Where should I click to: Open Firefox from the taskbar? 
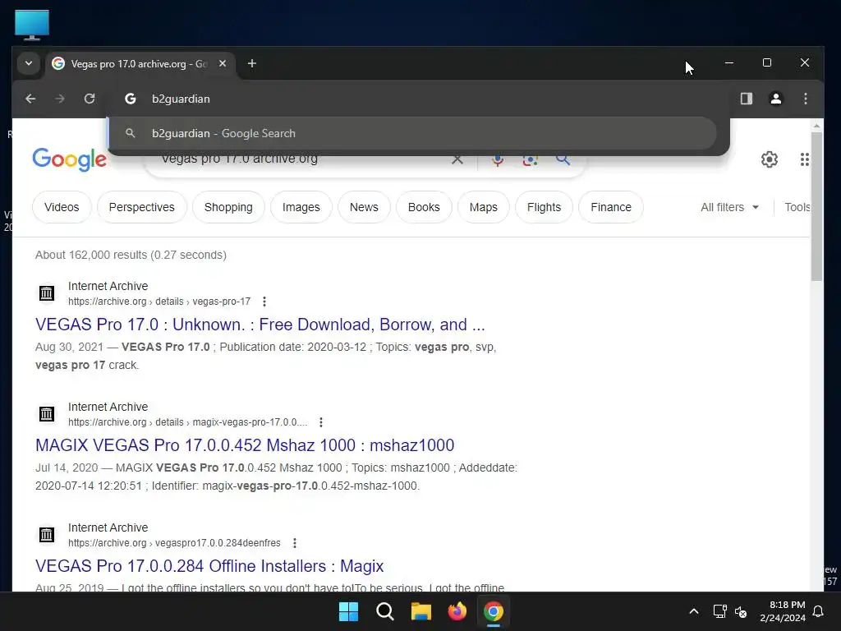pyautogui.click(x=457, y=611)
